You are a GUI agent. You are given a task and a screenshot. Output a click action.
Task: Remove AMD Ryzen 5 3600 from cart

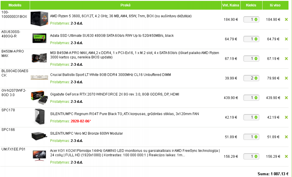point(286,20)
